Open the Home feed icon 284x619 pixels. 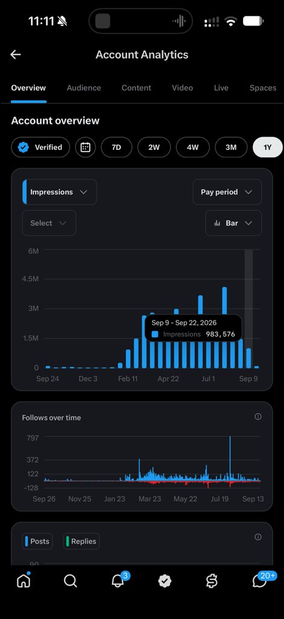click(x=24, y=580)
